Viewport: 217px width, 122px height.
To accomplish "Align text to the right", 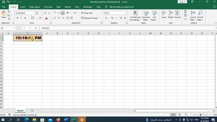I will point(63,18).
